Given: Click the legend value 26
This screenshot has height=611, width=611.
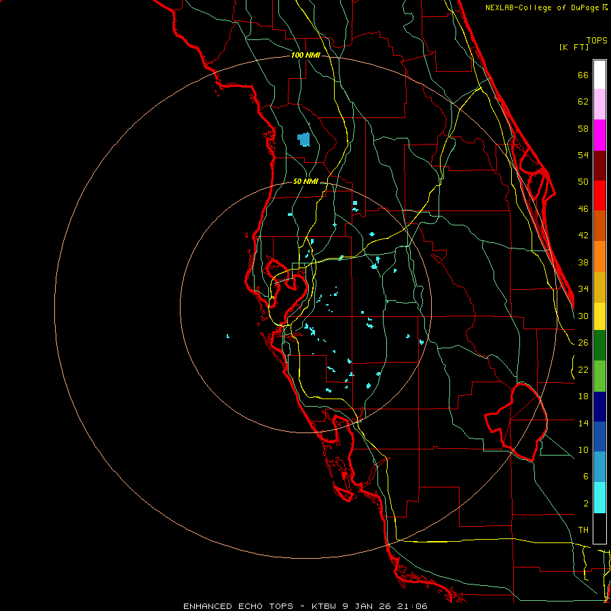Looking at the screenshot, I should coord(583,343).
